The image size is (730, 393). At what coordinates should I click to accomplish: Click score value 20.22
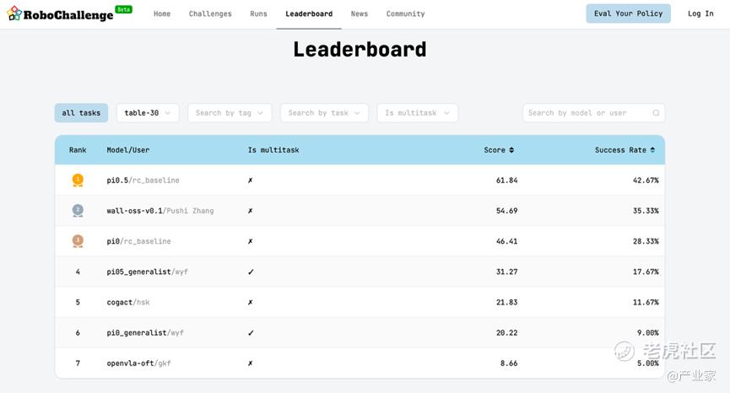pyautogui.click(x=506, y=332)
